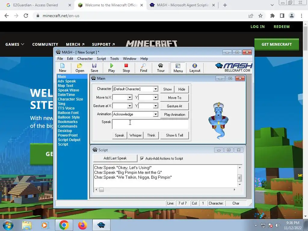Switch to Firefox in the taskbar

82,225
